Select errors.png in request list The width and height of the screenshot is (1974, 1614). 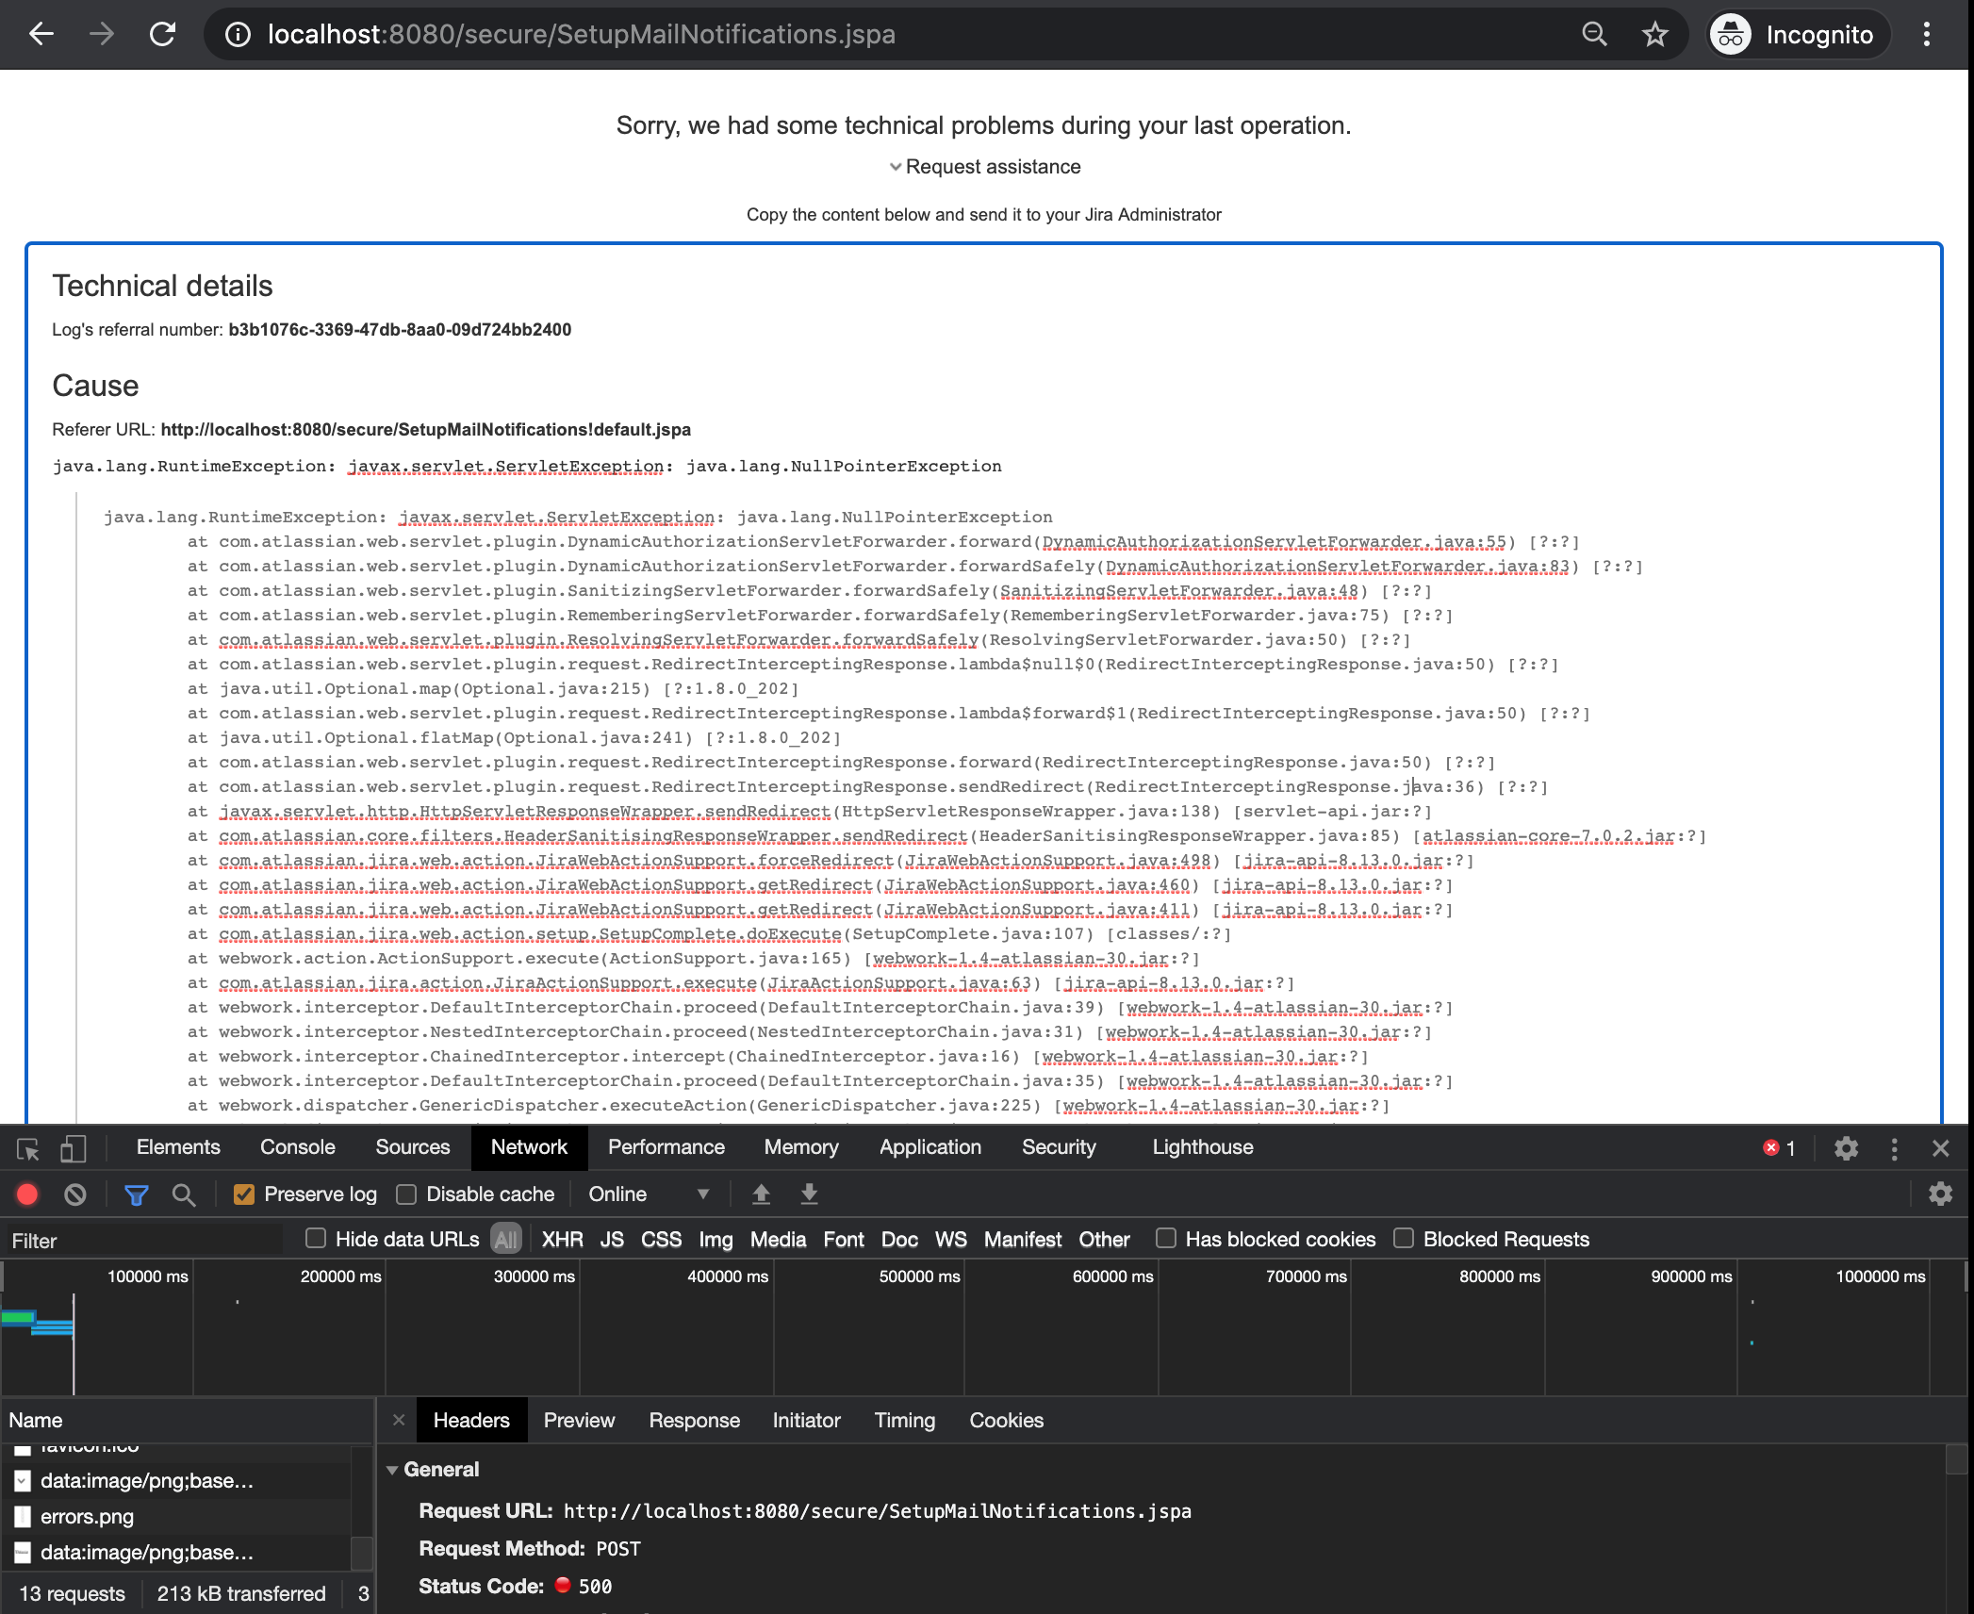[x=87, y=1517]
